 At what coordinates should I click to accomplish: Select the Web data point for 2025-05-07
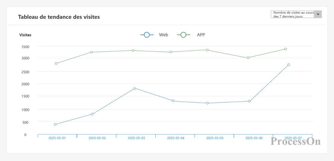click(x=289, y=65)
